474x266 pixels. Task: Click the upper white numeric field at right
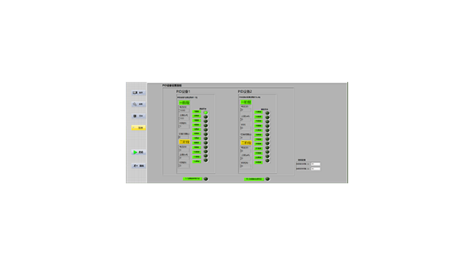[316, 164]
